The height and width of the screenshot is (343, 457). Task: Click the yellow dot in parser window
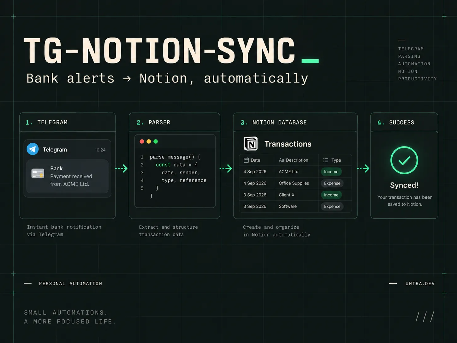[x=149, y=141]
